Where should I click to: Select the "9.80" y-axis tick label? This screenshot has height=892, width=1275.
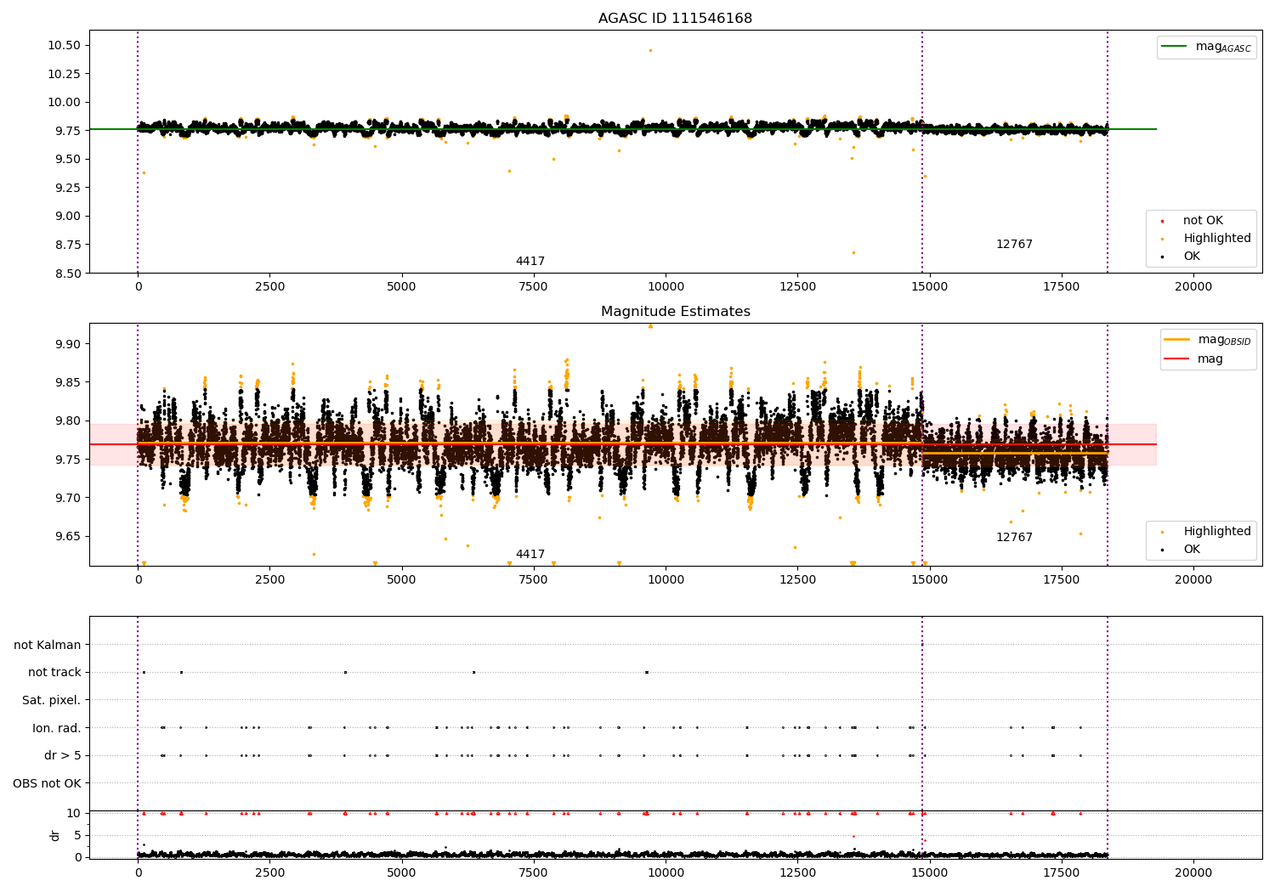(x=68, y=421)
